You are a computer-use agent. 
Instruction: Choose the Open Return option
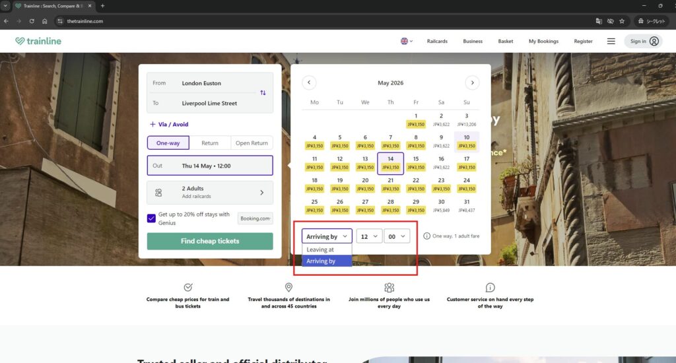coord(252,143)
